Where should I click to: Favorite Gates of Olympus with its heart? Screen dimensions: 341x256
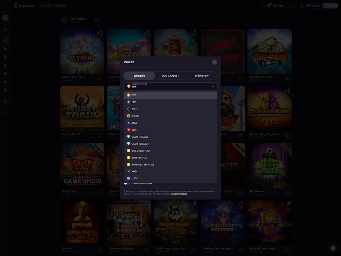(x=99, y=79)
